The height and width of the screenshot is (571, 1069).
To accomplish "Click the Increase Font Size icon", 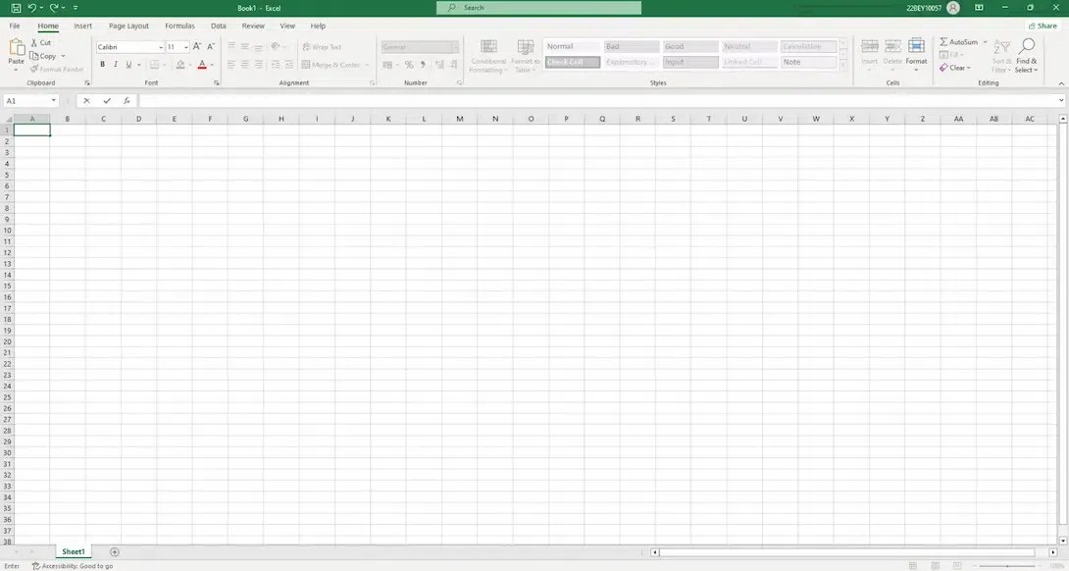I will click(195, 45).
